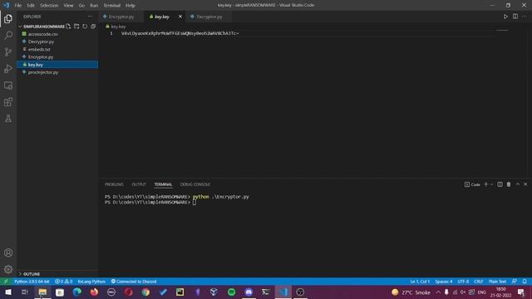Open terminal launch profile dropdown arrow
Viewport: 532px width, 299px height.
[491, 184]
